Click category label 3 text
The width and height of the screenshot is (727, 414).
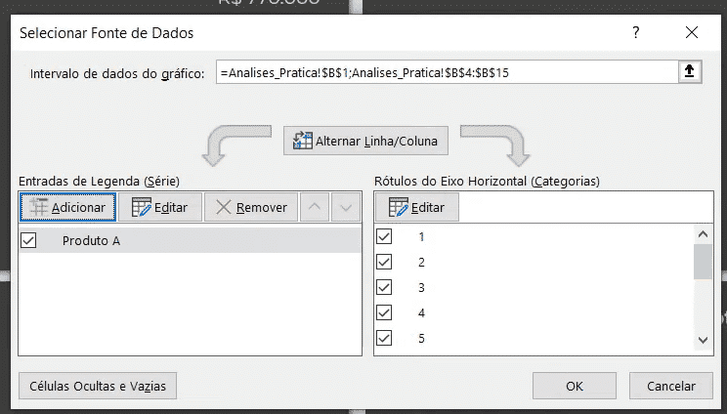click(421, 288)
